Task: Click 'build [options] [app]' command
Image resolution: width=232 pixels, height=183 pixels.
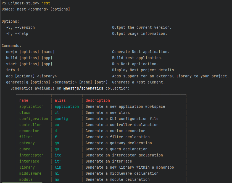Action: point(29,58)
